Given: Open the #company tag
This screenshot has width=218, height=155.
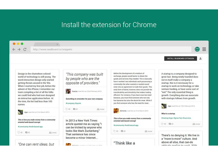Looking at the screenshot, I should 70,103.
